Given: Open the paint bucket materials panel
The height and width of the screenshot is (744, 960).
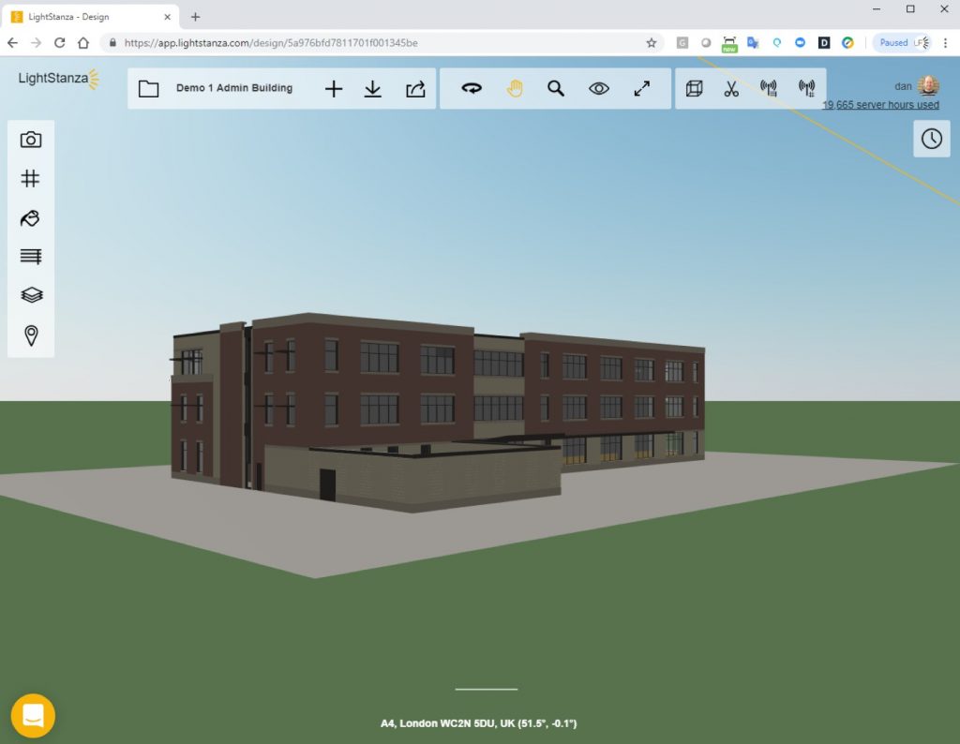Looking at the screenshot, I should [x=31, y=217].
